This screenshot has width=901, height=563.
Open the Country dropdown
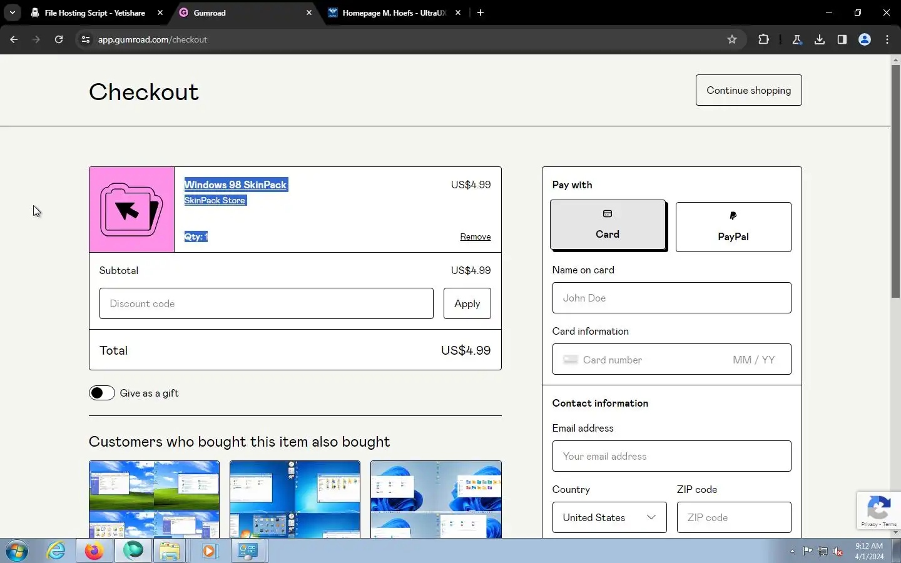coord(609,517)
